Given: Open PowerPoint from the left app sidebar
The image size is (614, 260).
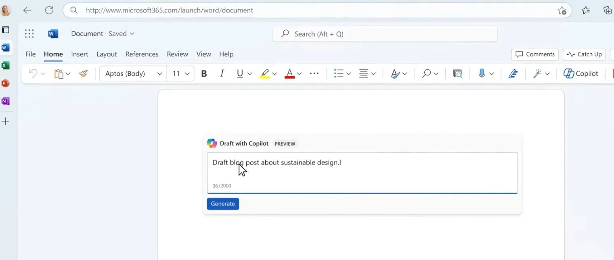Looking at the screenshot, I should tap(6, 83).
